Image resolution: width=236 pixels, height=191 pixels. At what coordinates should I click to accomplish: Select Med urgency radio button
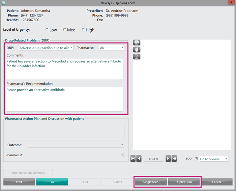coord(65,30)
